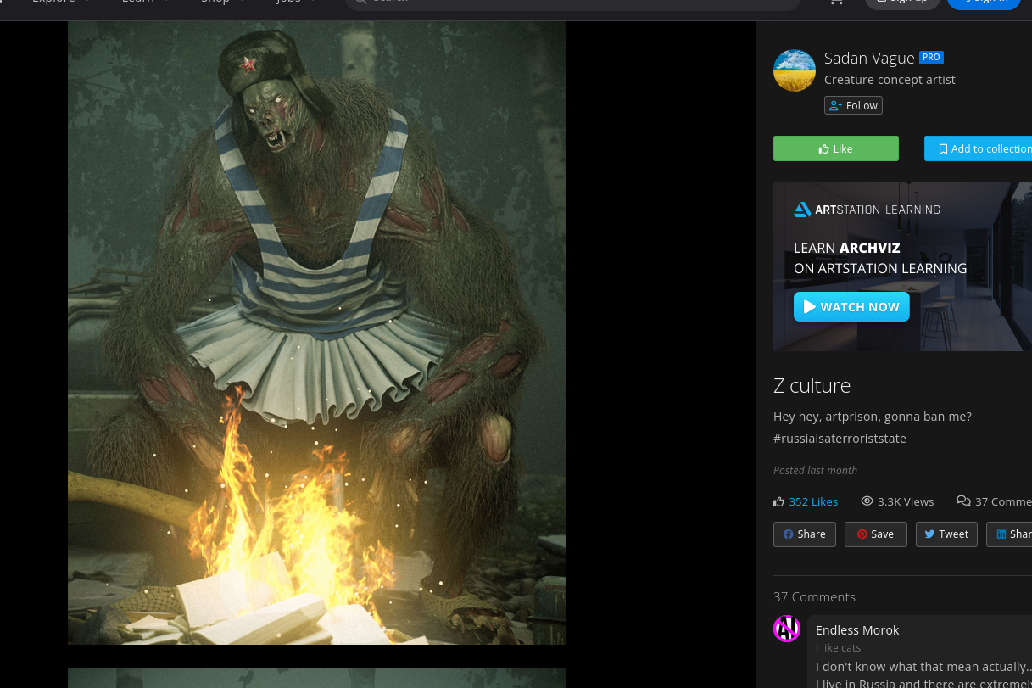Like this artwork with the green button
Screen dimensions: 1032x688
(835, 148)
